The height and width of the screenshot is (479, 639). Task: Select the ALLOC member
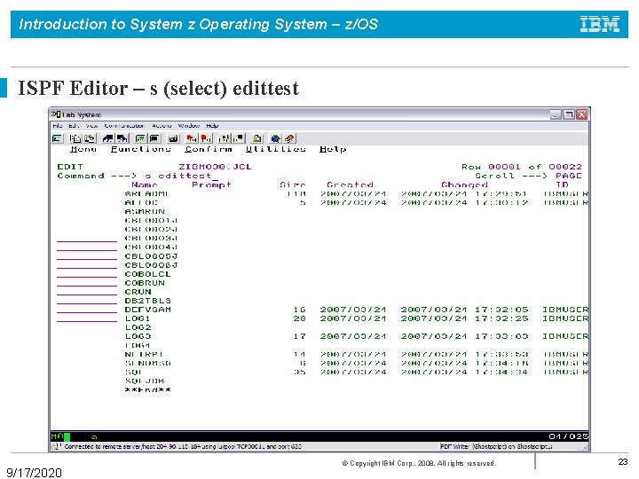click(x=141, y=202)
